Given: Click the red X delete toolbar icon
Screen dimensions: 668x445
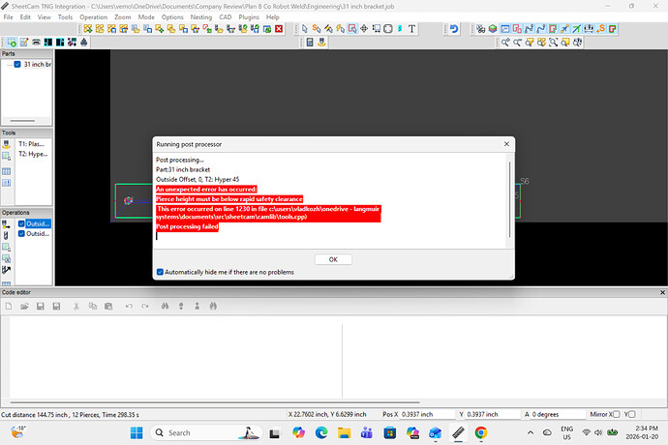Looking at the screenshot, I should [x=279, y=29].
